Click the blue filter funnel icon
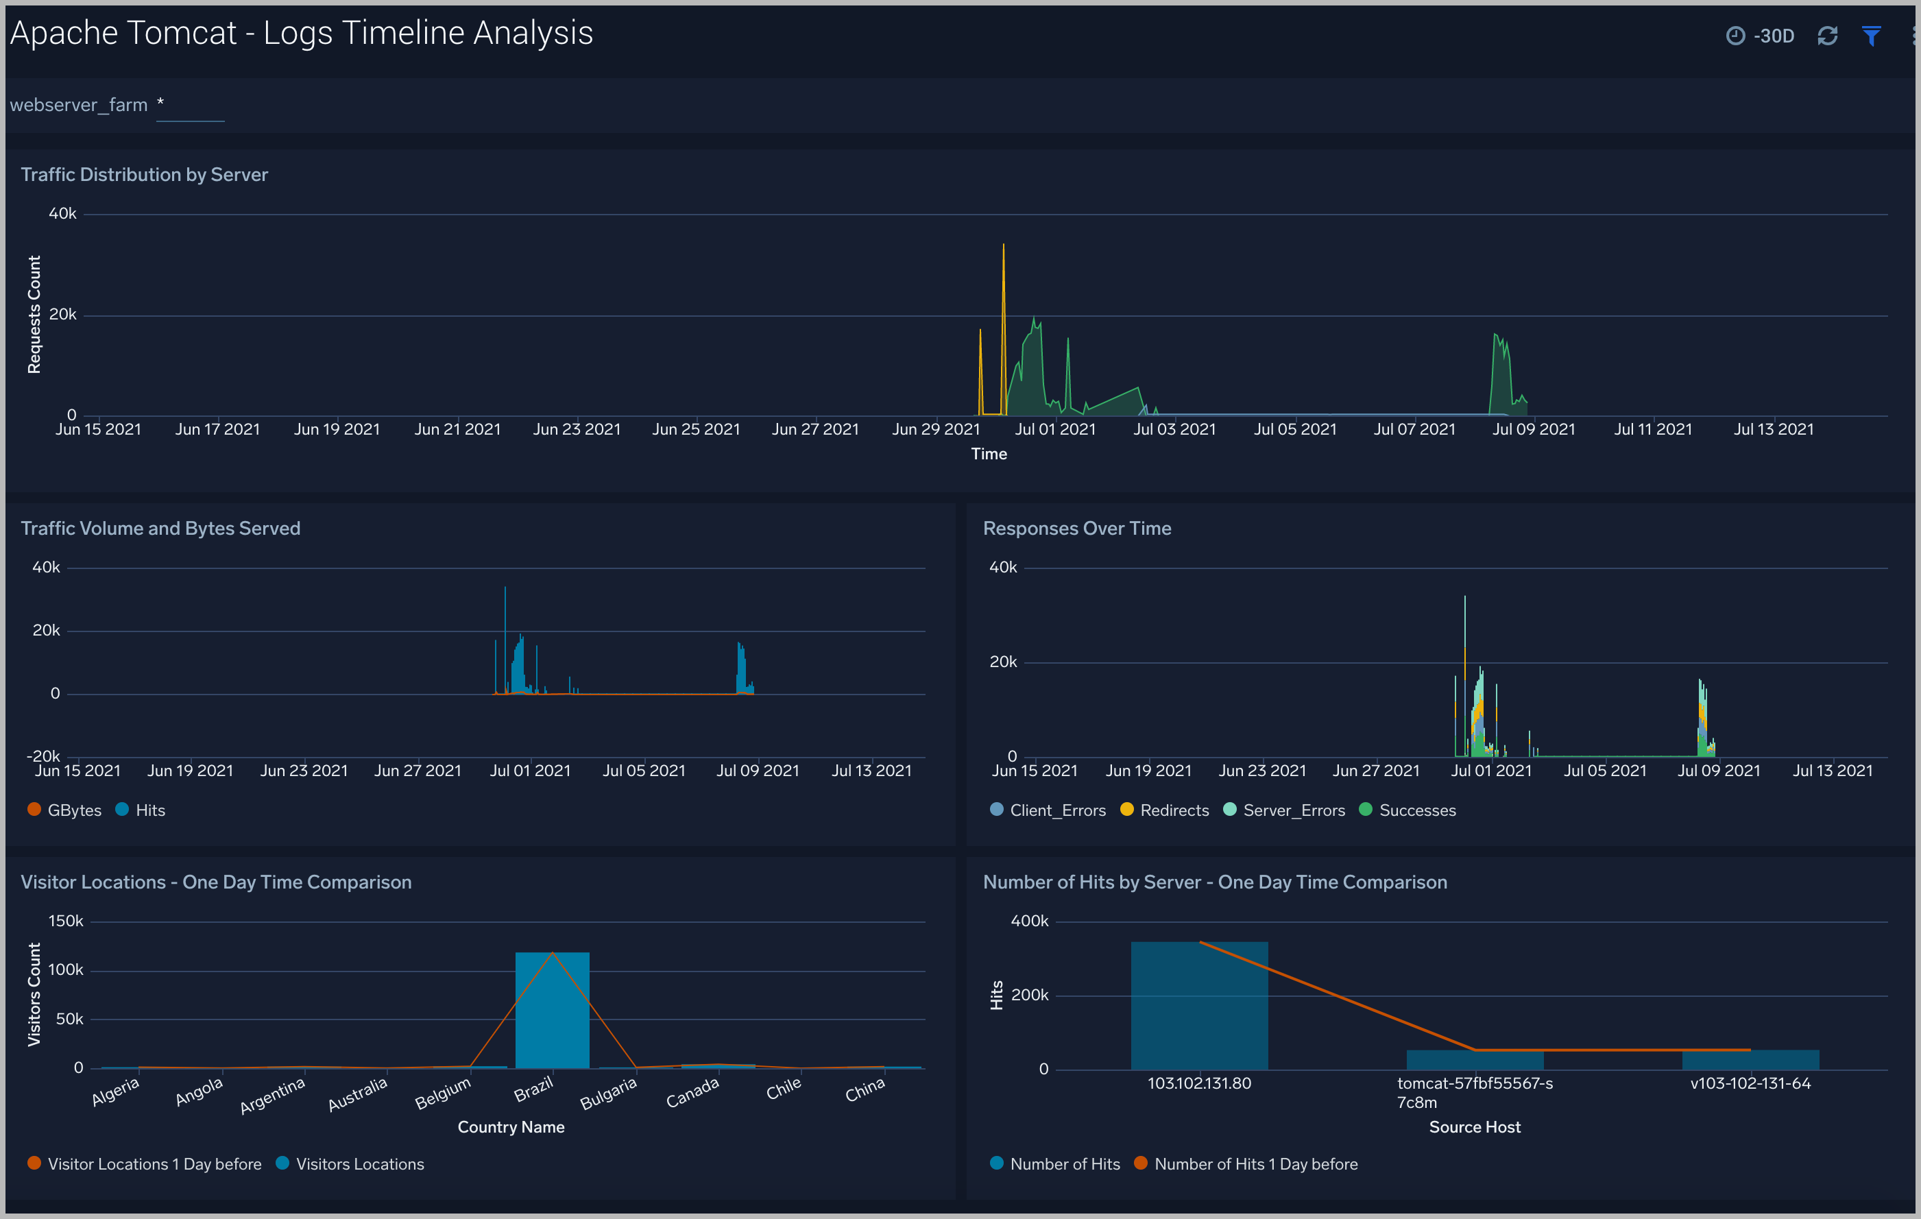 coord(1871,36)
